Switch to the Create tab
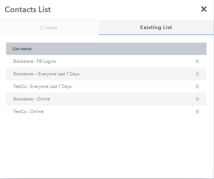 click(49, 28)
